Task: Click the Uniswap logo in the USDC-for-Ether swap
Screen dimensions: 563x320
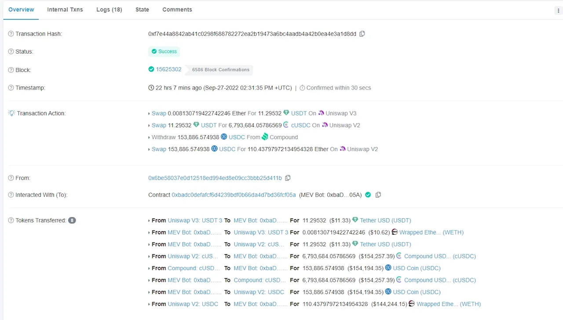Action: click(x=343, y=149)
